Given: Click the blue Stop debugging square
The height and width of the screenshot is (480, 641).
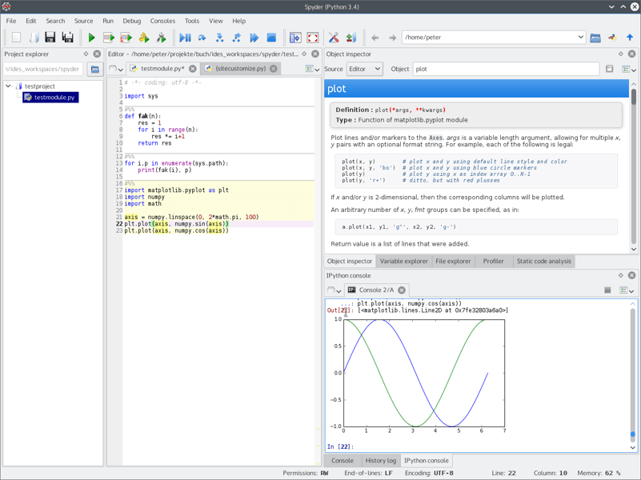Looking at the screenshot, I should 271,38.
